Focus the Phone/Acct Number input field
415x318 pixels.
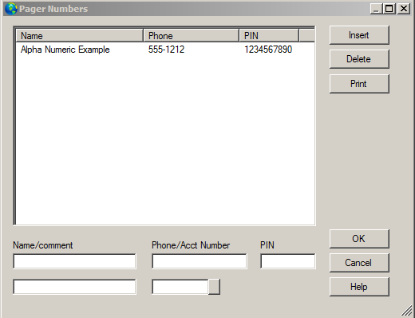200,261
